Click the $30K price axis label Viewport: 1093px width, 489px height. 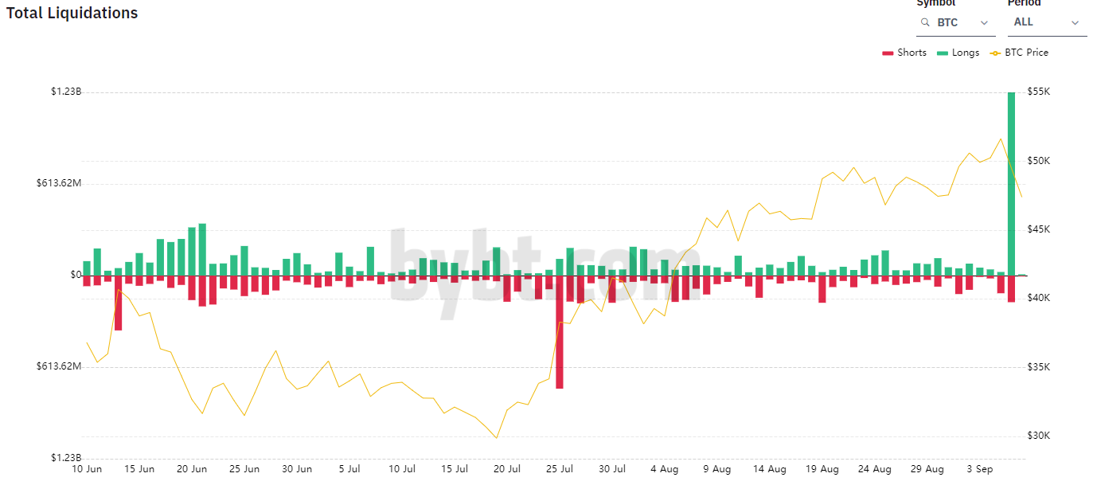[1039, 436]
